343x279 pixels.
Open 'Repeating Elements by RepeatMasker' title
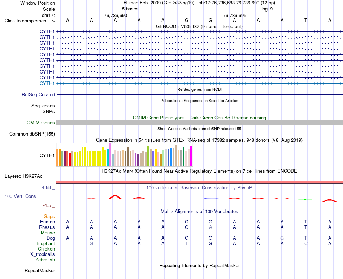(199, 265)
